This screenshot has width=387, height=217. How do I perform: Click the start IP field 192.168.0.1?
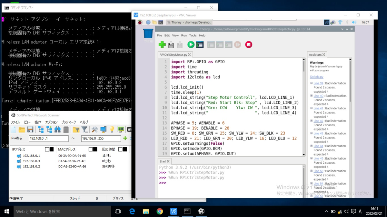click(49, 139)
